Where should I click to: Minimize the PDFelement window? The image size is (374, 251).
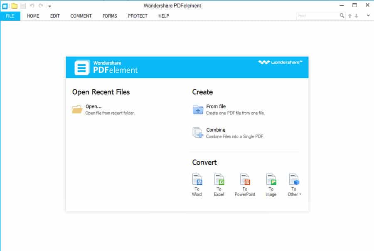point(342,5)
